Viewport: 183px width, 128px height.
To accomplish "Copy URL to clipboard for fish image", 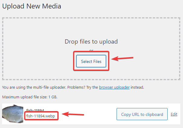I will [x=142, y=114].
